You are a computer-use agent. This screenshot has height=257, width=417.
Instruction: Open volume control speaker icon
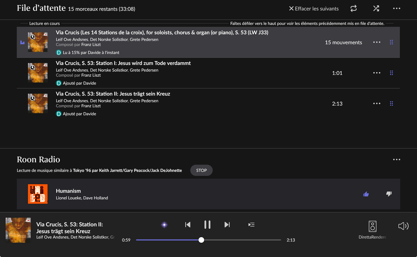pyautogui.click(x=403, y=226)
